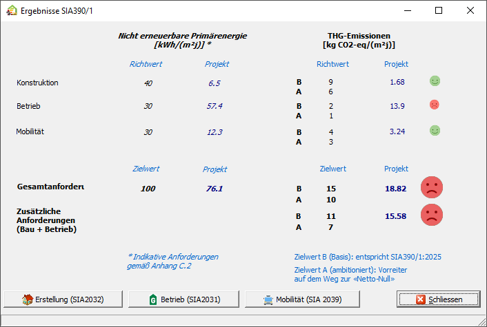
Task: Click the Konstruktion row label
Action: click(37, 83)
